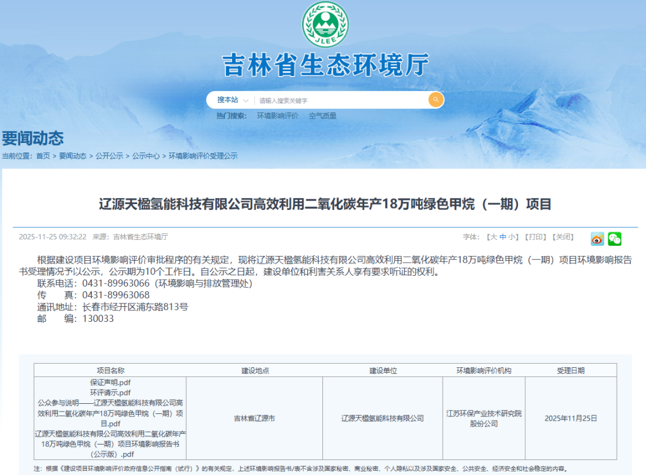The width and height of the screenshot is (646, 475).
Task: Click the orange search magnifier button
Action: pos(435,100)
